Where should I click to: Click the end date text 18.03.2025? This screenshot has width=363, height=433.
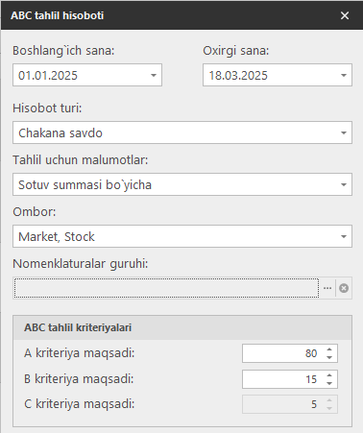click(x=238, y=76)
